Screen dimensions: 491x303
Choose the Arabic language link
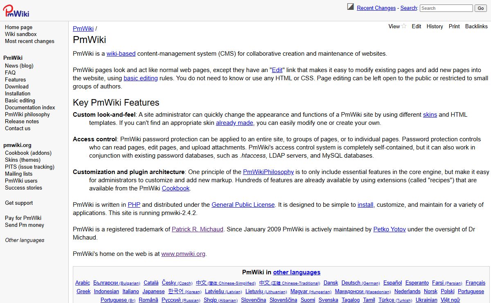[83, 283]
